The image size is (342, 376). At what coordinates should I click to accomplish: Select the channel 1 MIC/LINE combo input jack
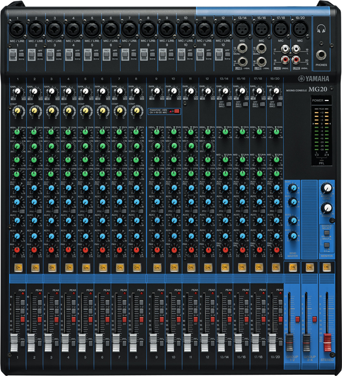point(17,29)
